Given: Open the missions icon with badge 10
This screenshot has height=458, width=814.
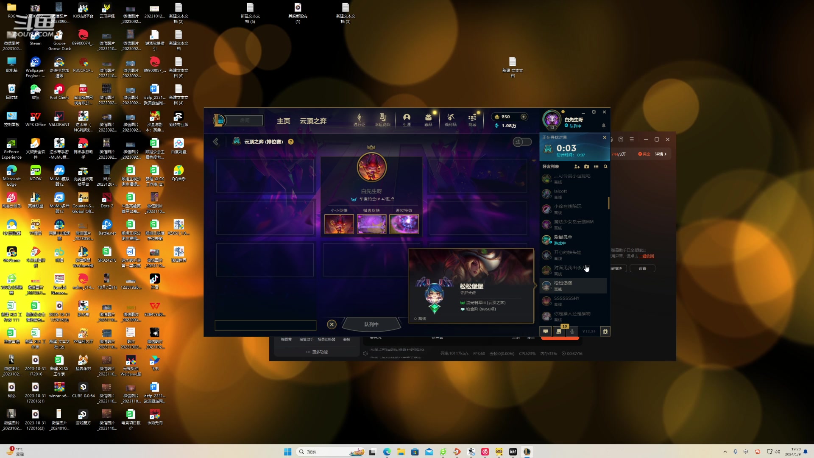Looking at the screenshot, I should 559,331.
